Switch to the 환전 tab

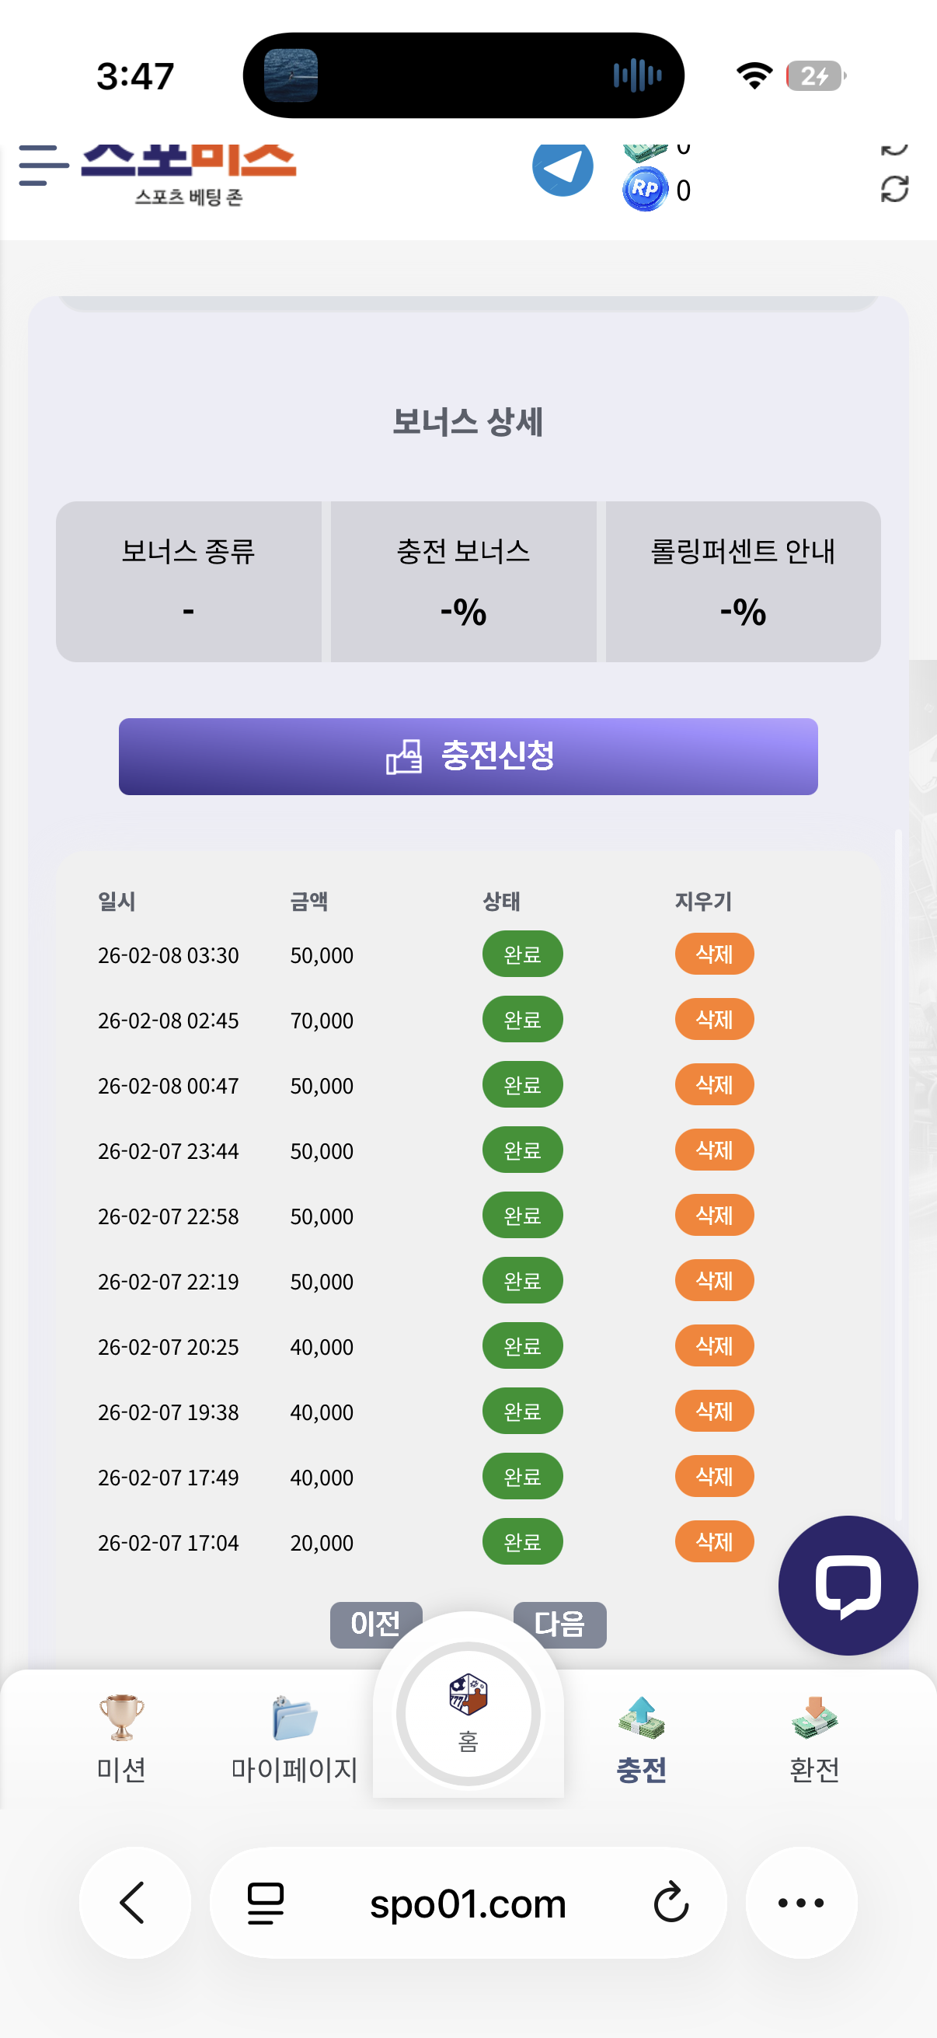pyautogui.click(x=814, y=1738)
